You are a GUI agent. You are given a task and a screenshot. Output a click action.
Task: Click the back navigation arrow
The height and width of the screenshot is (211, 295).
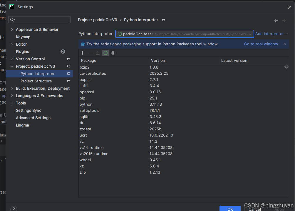(276, 21)
